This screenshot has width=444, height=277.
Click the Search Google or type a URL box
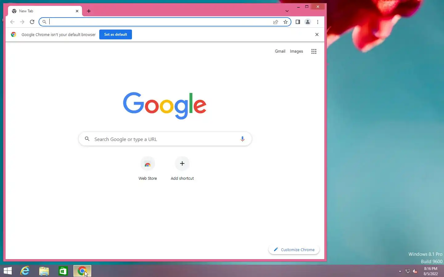pos(165,139)
